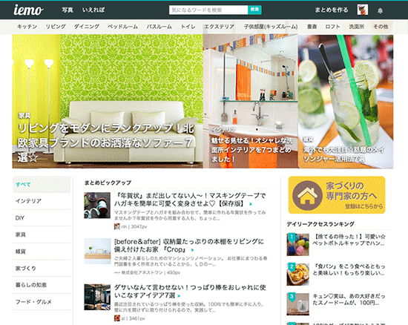Viewport: 408px width, 325px height.
Task: Select the 家づくり sidebar filter
Action: [42, 269]
